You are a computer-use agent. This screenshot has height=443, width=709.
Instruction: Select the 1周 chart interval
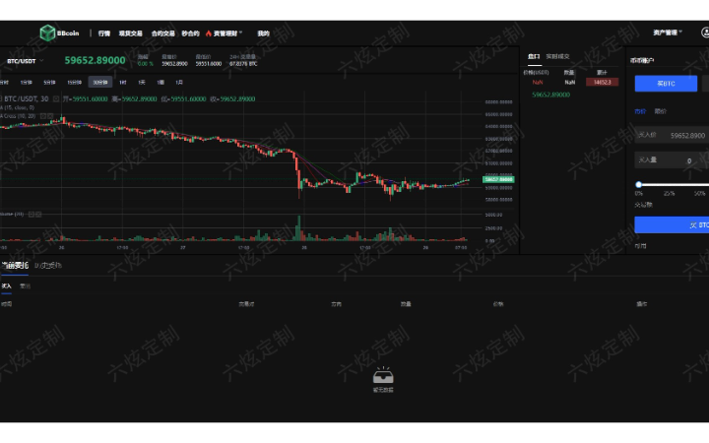tap(161, 83)
